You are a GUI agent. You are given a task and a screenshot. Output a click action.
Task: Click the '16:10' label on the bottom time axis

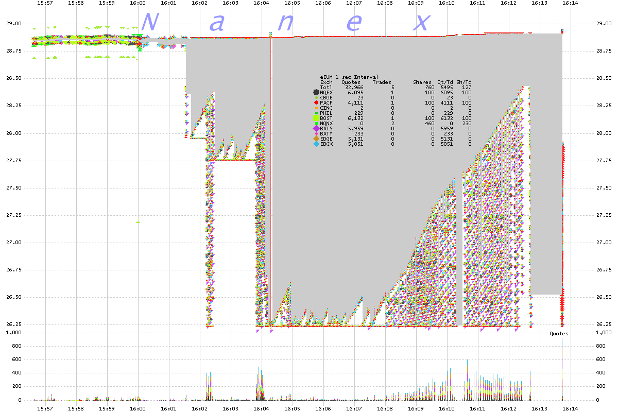[447, 408]
